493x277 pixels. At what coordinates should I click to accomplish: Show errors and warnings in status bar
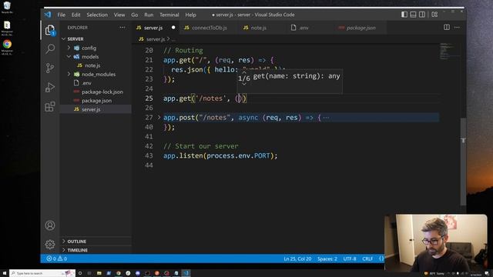tap(56, 259)
